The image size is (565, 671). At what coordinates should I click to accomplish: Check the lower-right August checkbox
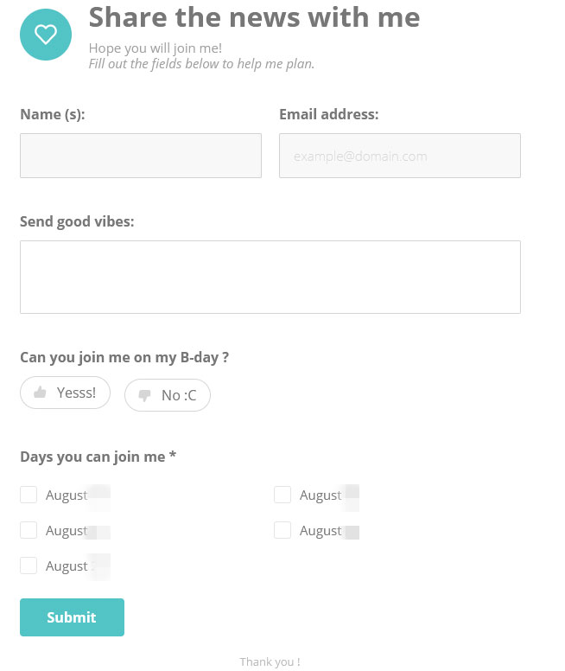pos(282,530)
